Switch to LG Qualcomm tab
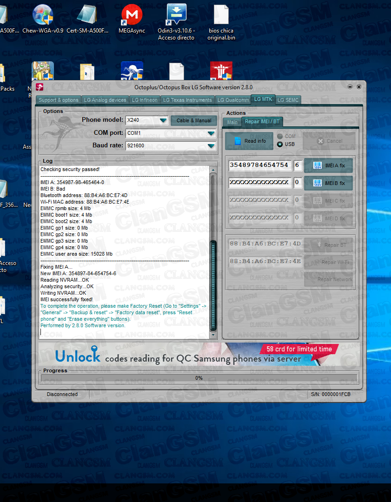 pos(233,100)
